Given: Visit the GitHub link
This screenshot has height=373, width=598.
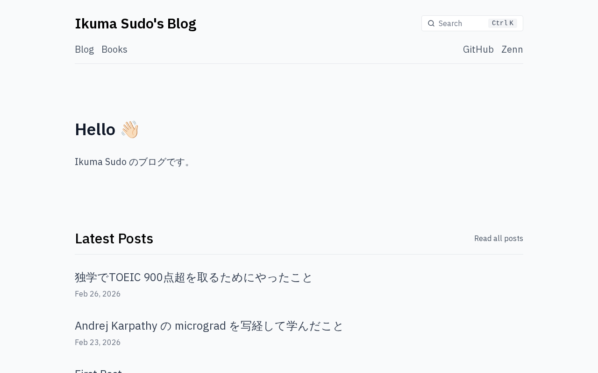Looking at the screenshot, I should click(478, 49).
